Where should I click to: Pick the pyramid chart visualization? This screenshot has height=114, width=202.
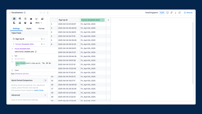(x=31, y=23)
